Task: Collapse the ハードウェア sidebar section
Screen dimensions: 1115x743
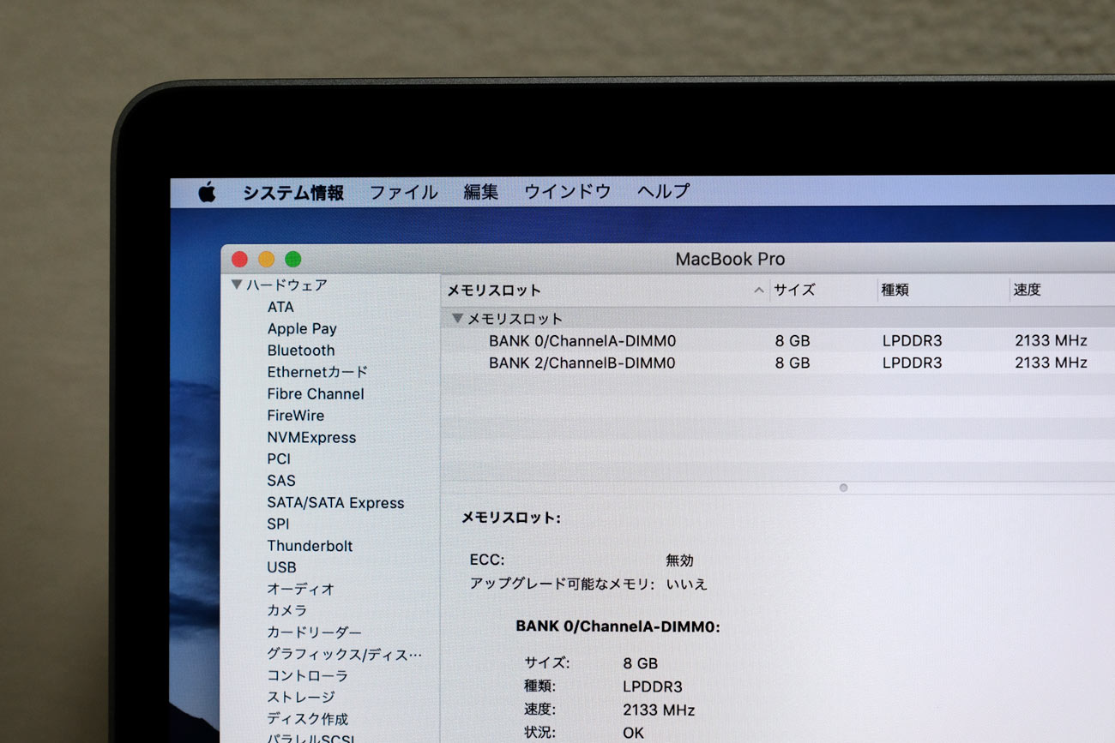Action: pos(236,285)
